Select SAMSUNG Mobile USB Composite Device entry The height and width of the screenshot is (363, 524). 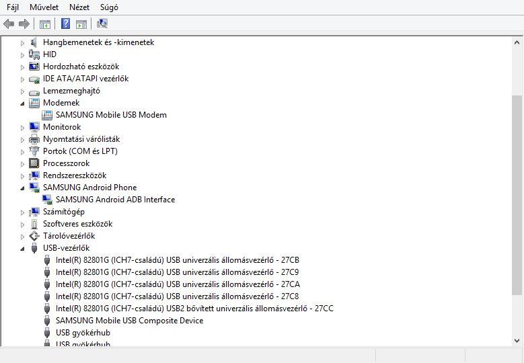129,321
